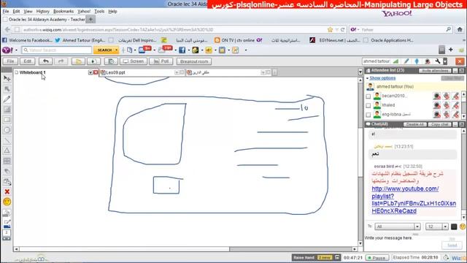Select the pencil drawing tool
This screenshot has height=263, width=467.
point(7,99)
